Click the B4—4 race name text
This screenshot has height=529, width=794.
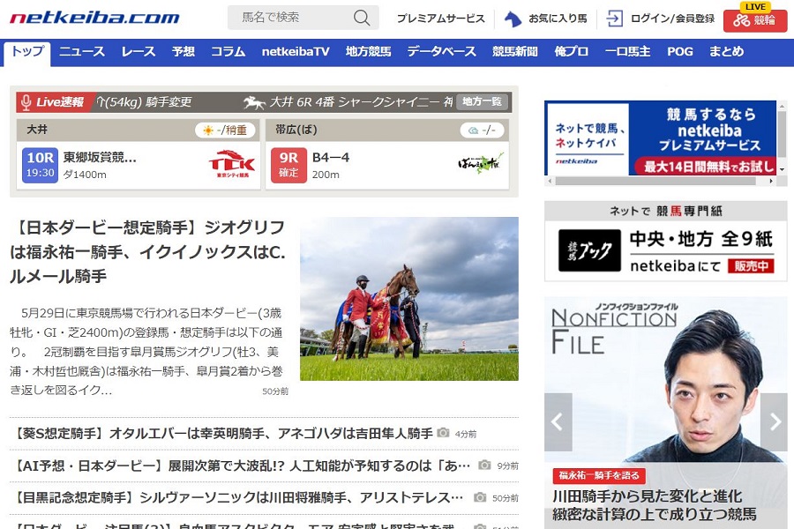331,158
